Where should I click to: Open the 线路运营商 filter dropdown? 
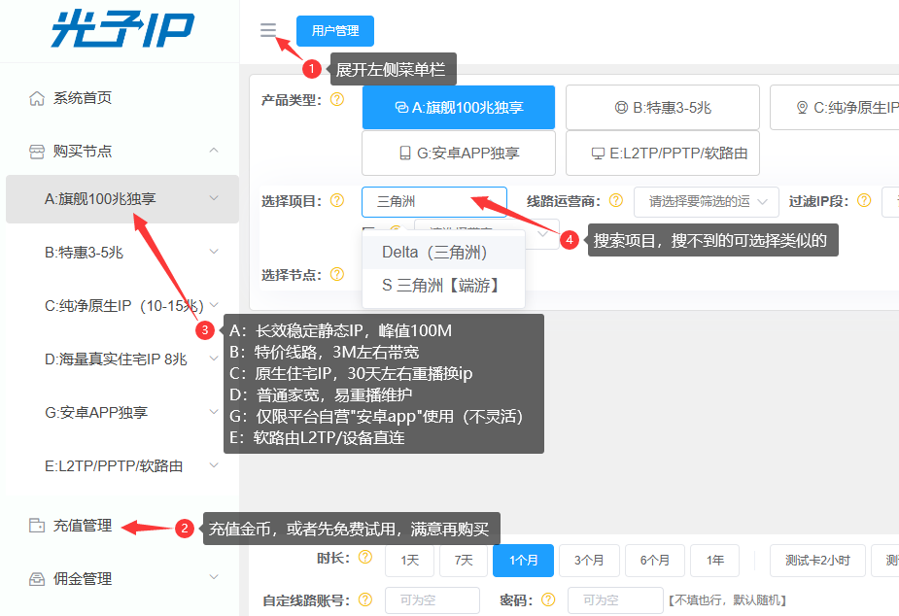coord(705,201)
